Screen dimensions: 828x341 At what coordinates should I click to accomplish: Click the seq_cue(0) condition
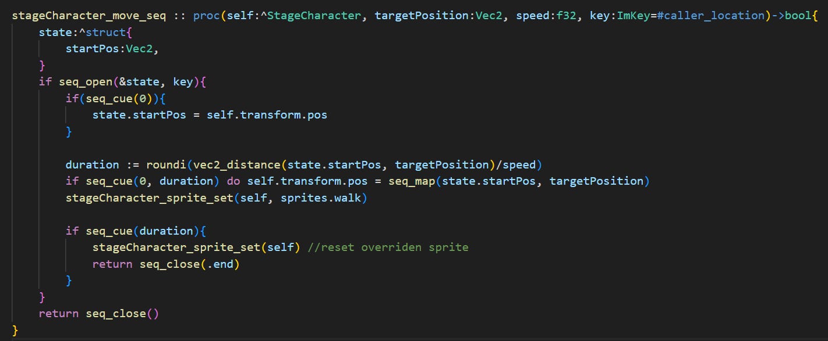pyautogui.click(x=119, y=98)
